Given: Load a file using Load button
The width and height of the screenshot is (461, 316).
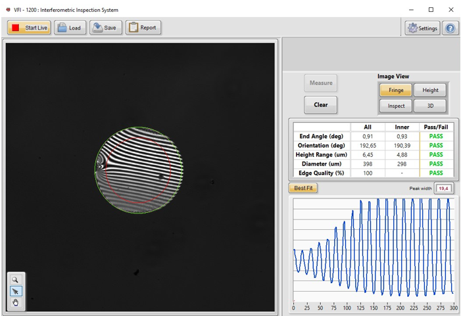Looking at the screenshot, I should point(70,28).
